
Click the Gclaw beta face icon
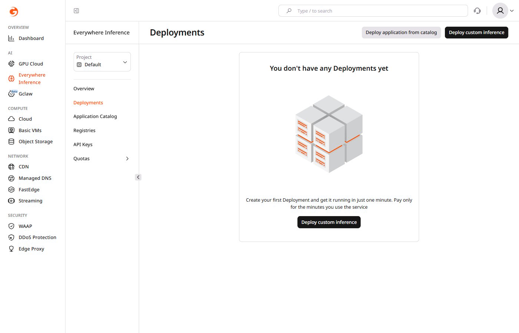[12, 93]
